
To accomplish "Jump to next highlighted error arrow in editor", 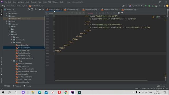I will 165,17.
